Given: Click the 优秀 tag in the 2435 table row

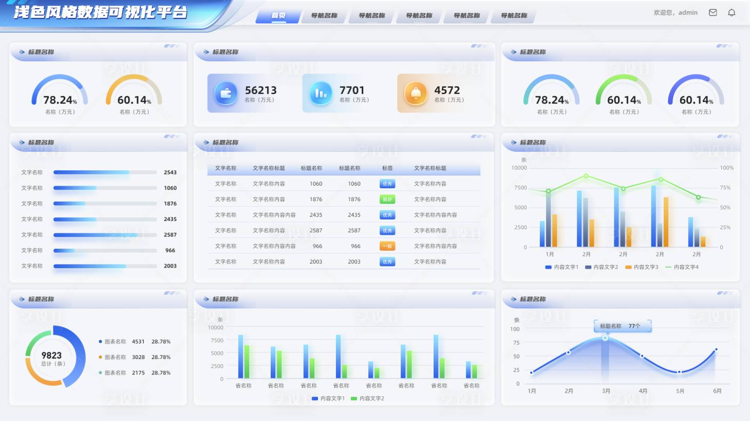Looking at the screenshot, I should point(387,215).
